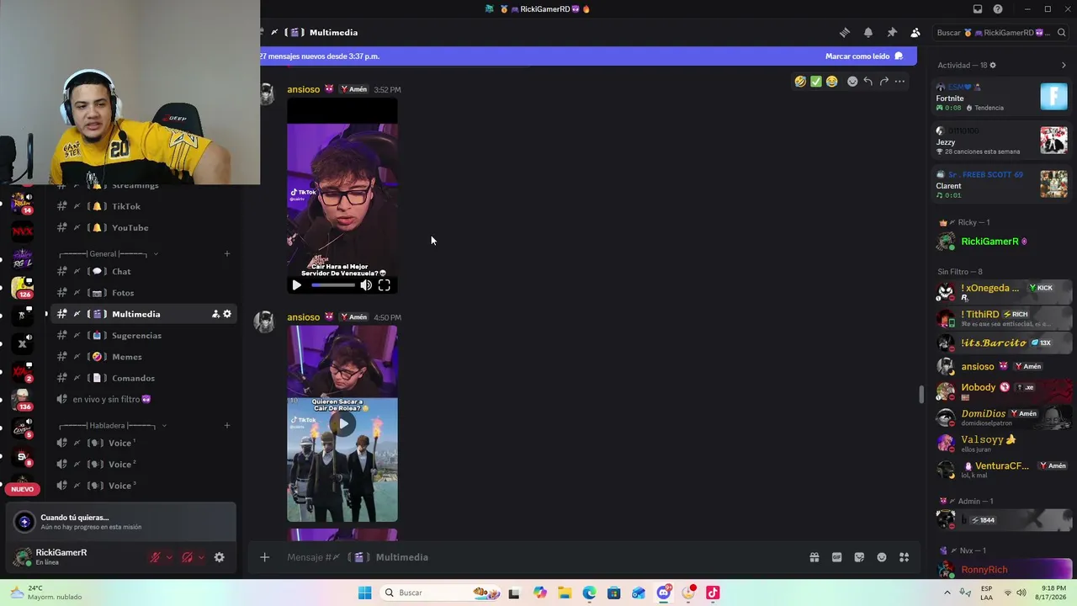Open Actividad settings gear
This screenshot has height=606, width=1077.
993,66
